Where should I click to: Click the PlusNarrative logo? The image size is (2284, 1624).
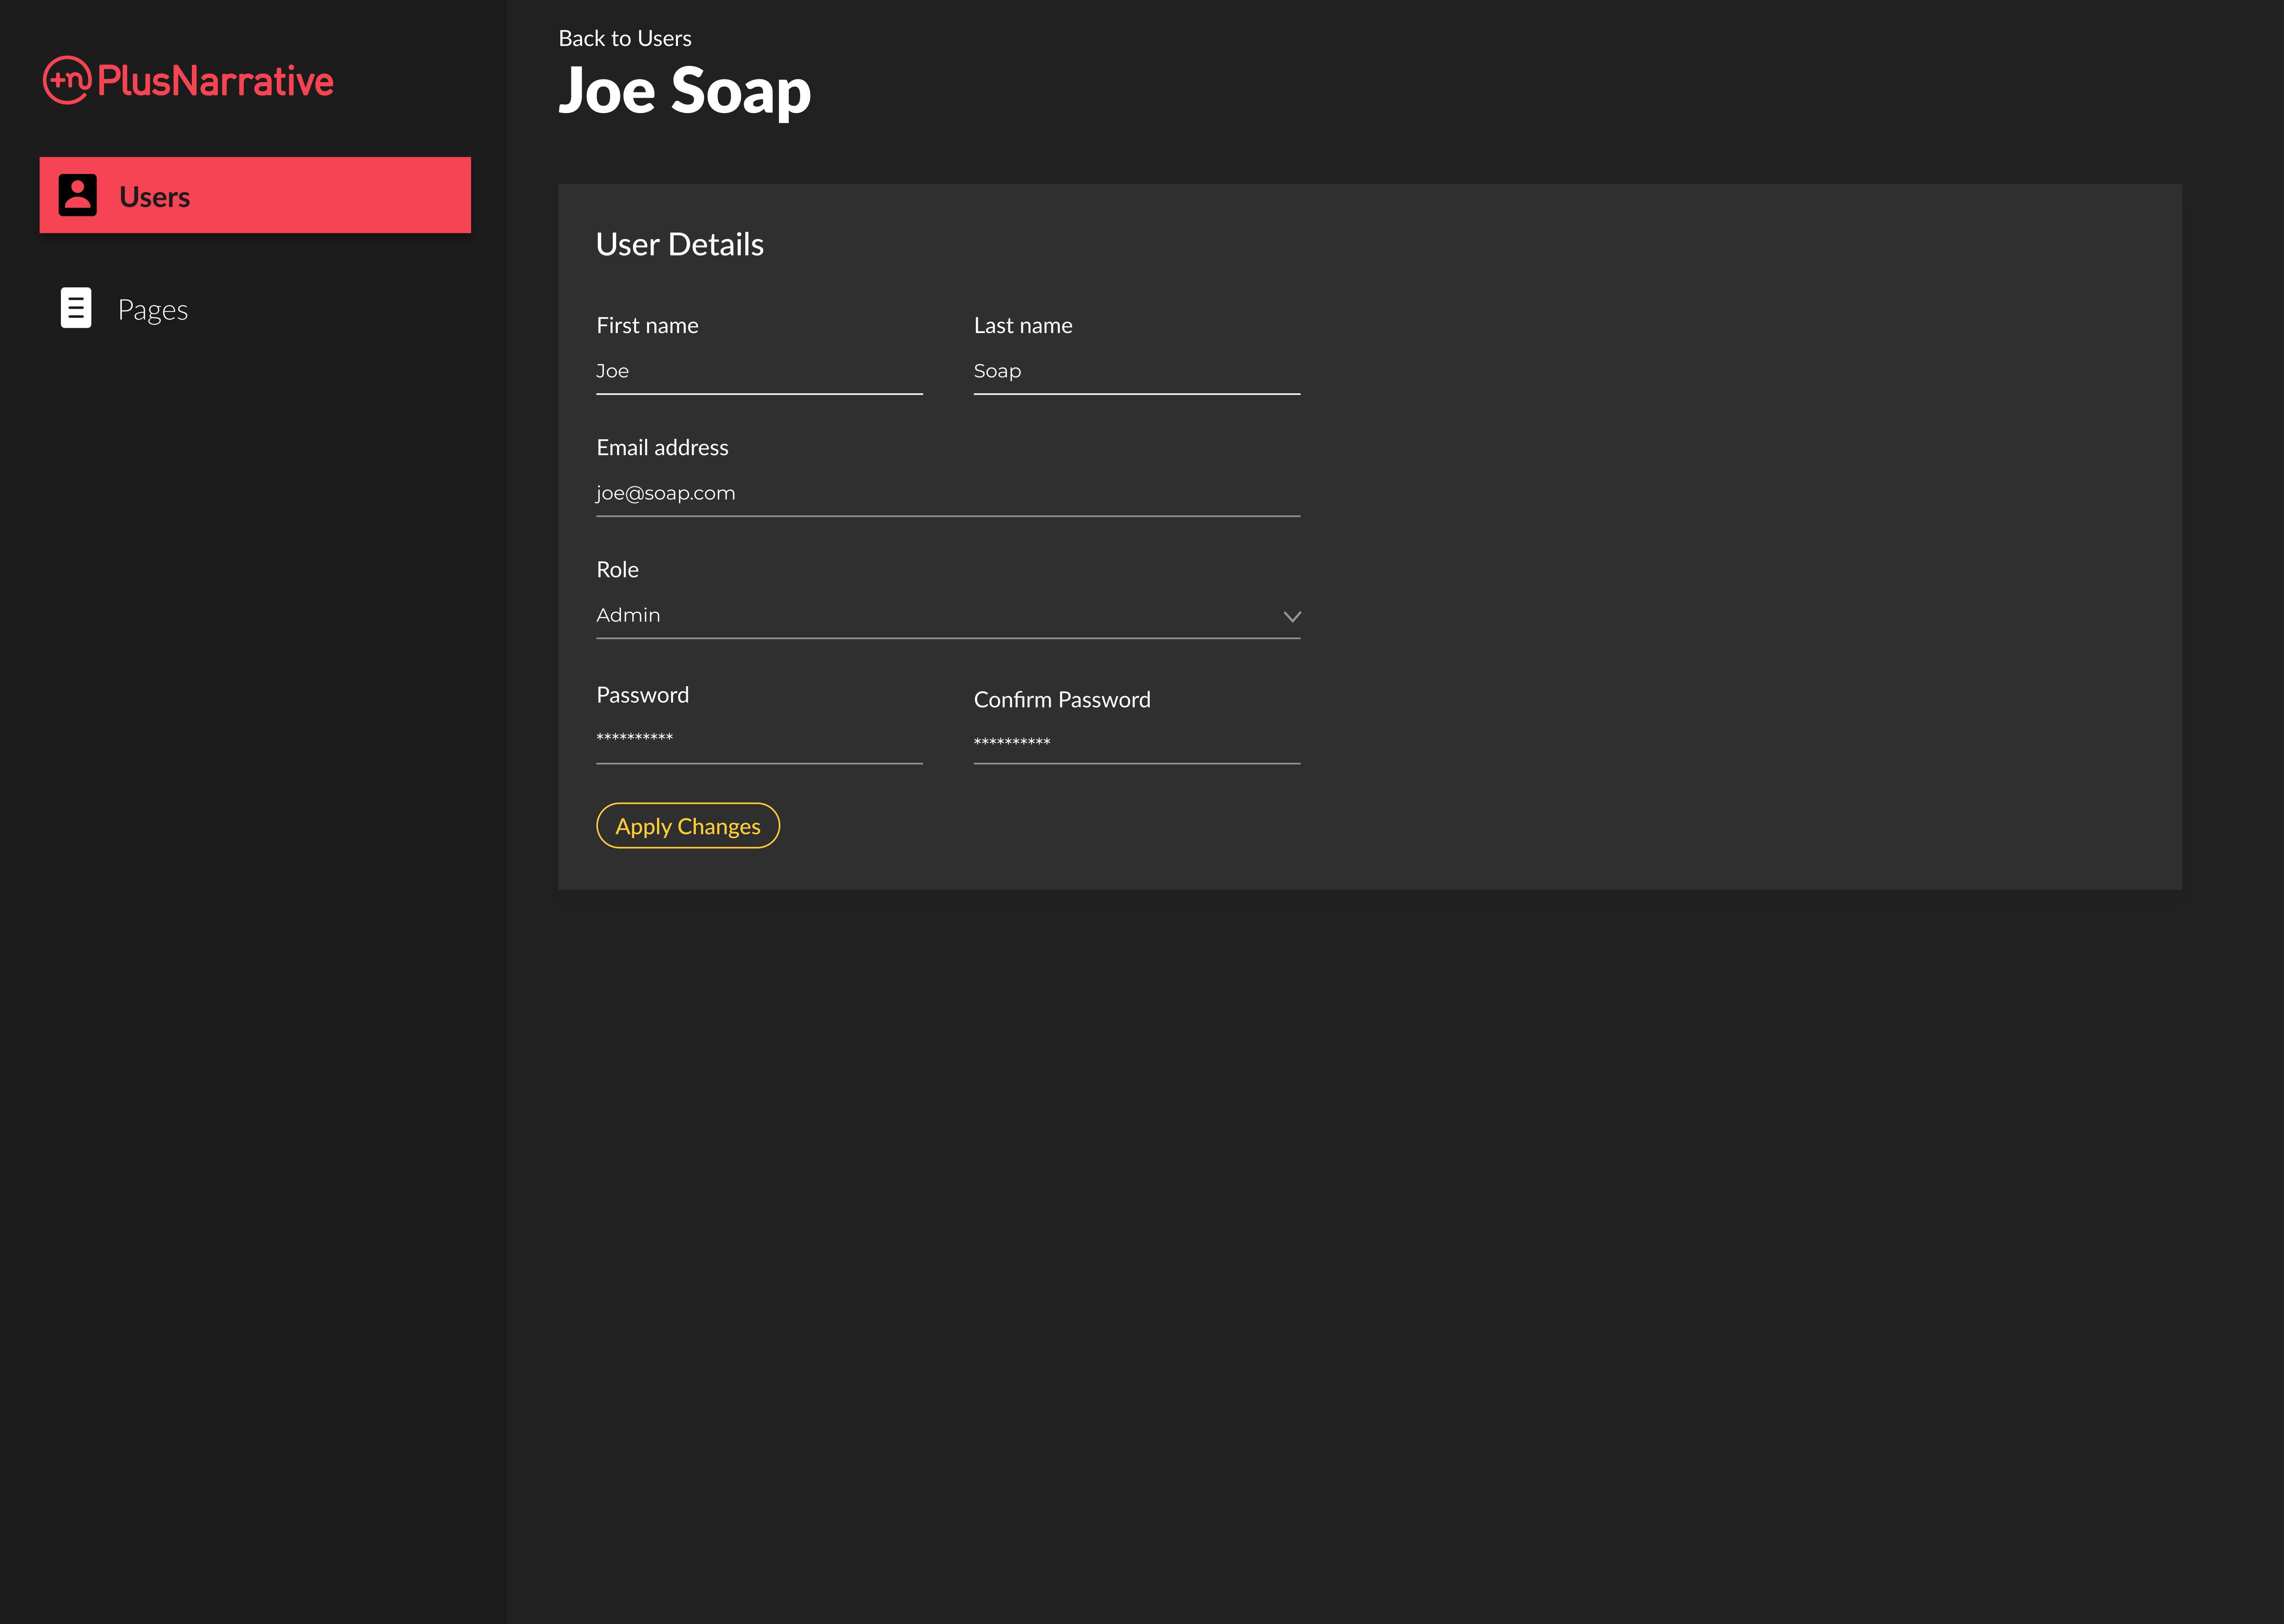click(x=188, y=80)
